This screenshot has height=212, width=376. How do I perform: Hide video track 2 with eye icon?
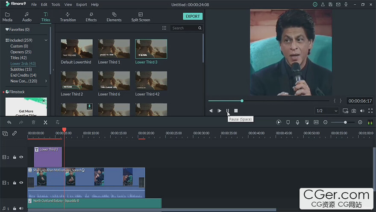click(x=21, y=157)
